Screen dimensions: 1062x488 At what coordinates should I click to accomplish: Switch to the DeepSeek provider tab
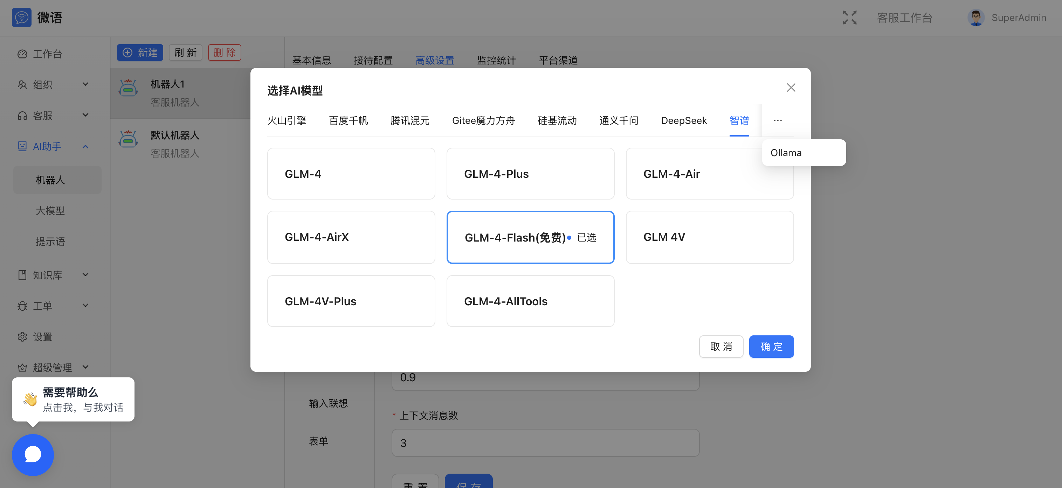[x=683, y=120]
